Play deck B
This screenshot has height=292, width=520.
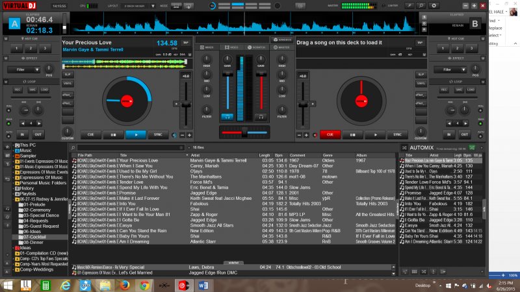(375, 135)
